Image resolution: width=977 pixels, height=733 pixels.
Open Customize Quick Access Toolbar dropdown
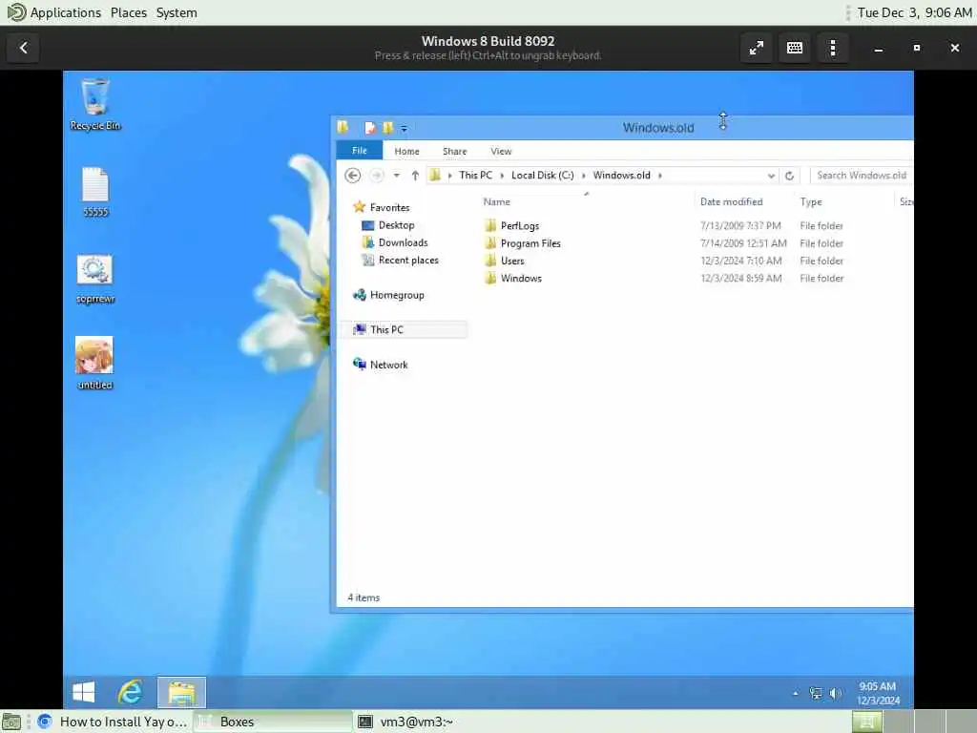tap(404, 129)
